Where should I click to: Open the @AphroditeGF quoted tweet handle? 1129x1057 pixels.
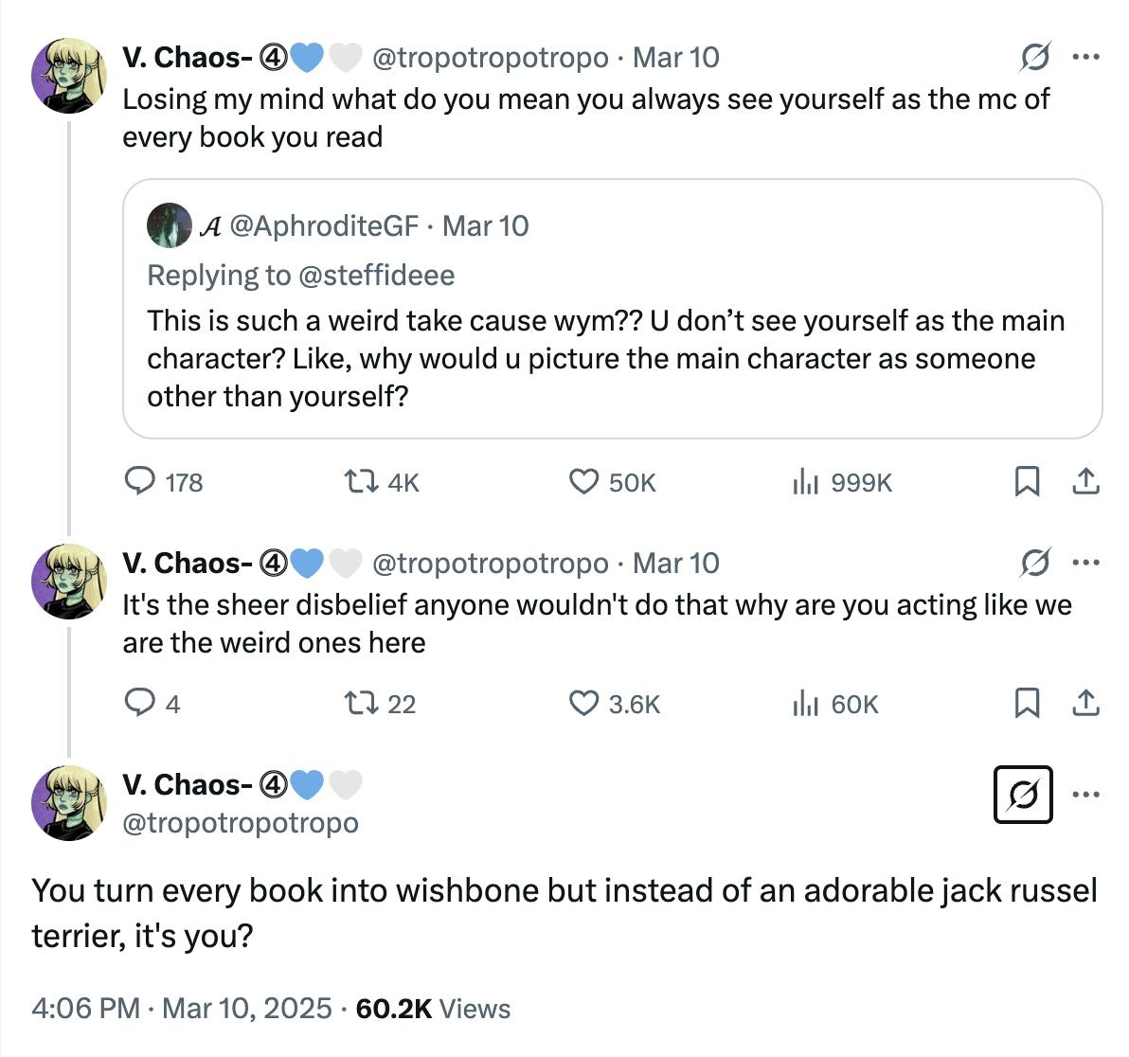tap(324, 225)
